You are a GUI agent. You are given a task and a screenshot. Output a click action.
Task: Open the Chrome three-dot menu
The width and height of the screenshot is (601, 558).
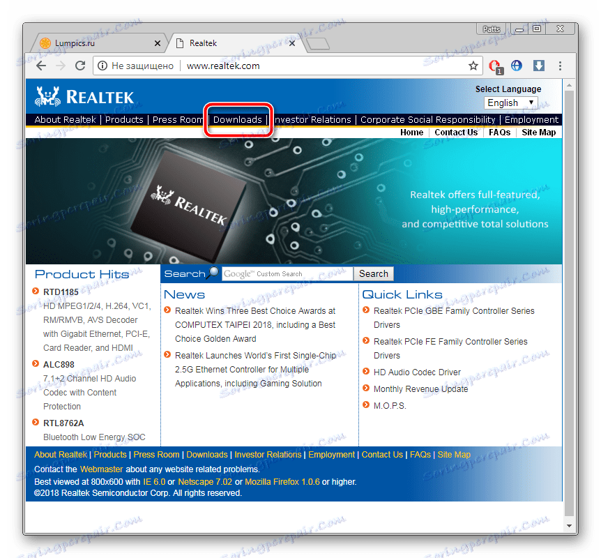(x=560, y=66)
